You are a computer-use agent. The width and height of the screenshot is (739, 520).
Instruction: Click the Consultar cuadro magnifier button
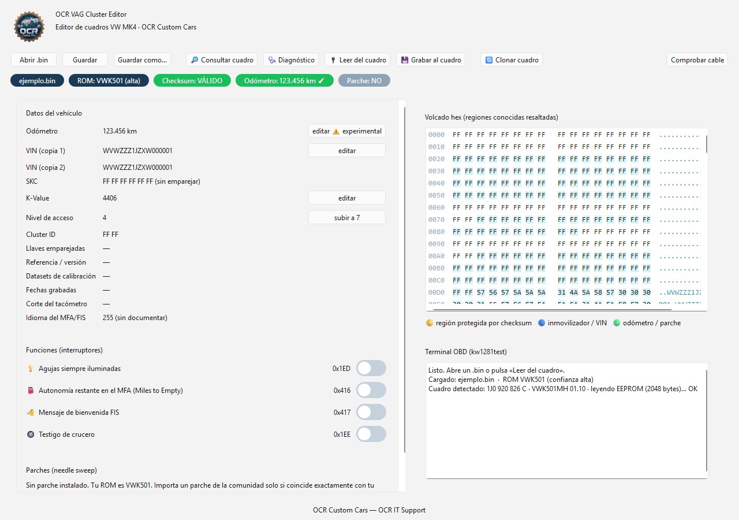point(222,60)
